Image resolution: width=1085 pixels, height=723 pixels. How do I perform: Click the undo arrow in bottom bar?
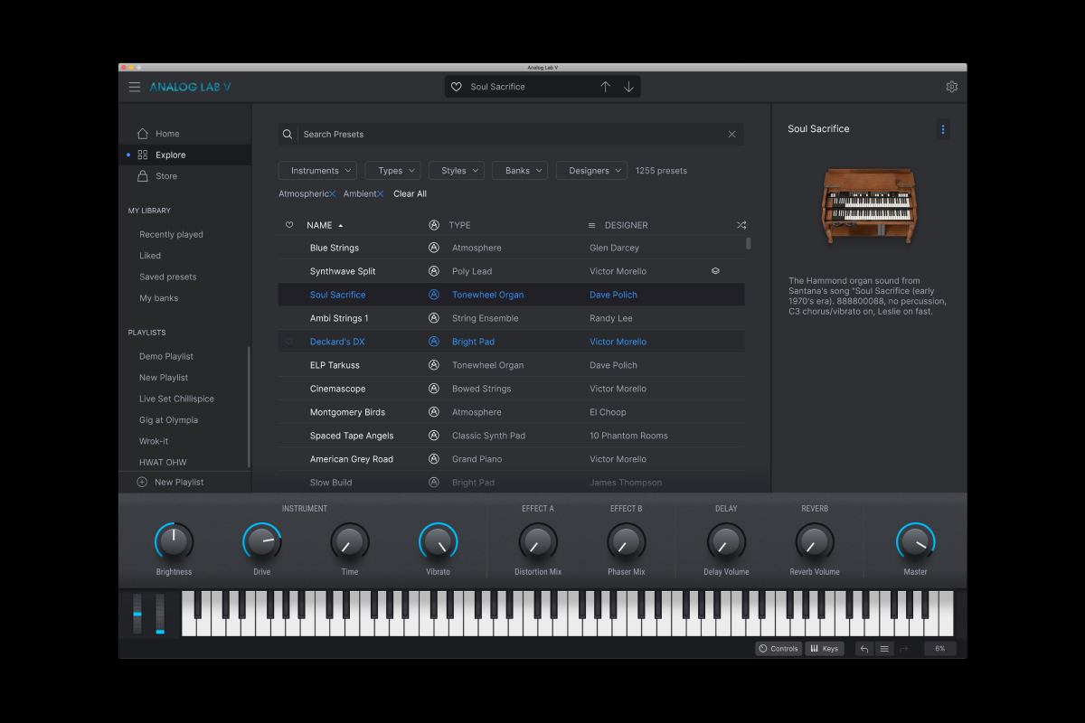click(x=863, y=649)
